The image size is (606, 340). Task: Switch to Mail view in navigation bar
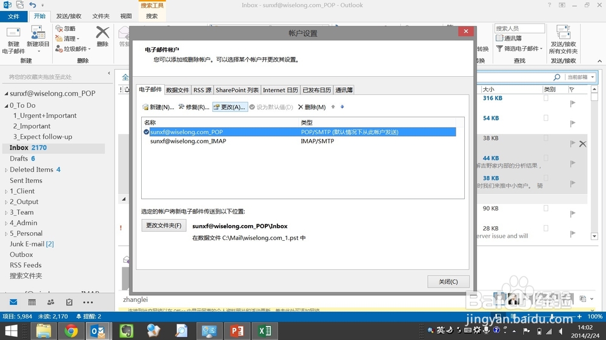tap(13, 302)
